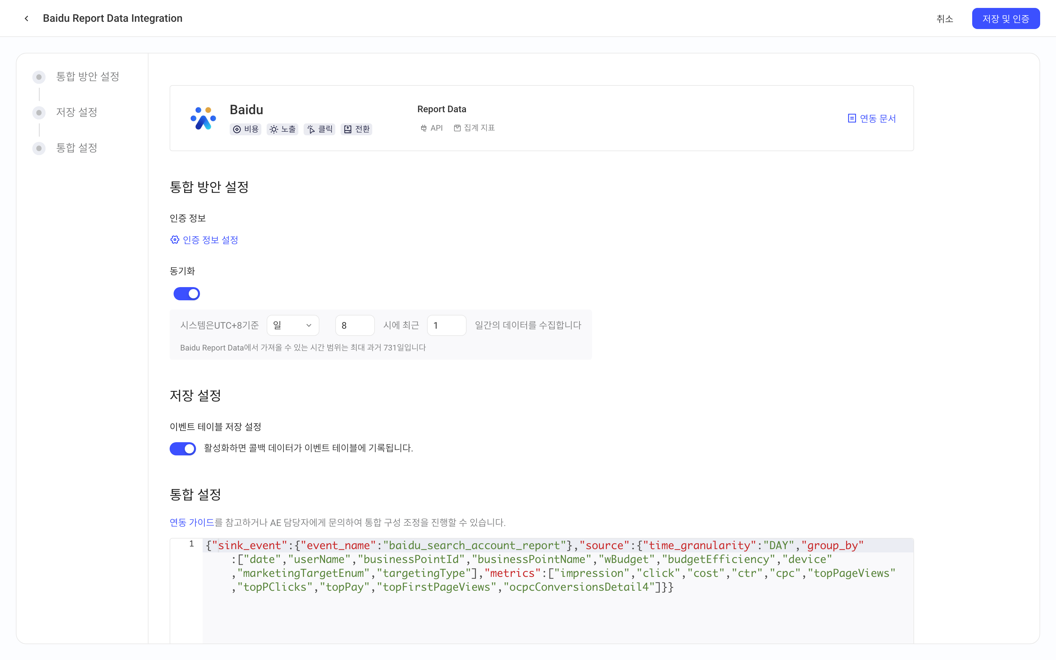Click the 집계 지표 icon
The width and height of the screenshot is (1056, 660).
(457, 128)
